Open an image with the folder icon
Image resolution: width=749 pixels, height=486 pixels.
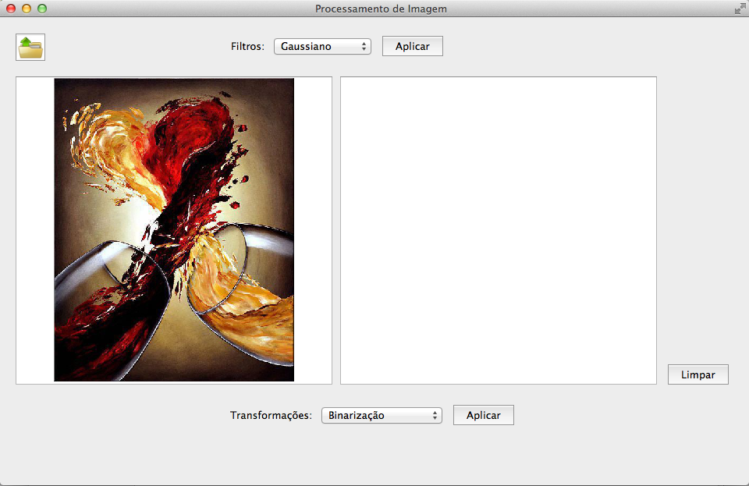click(x=30, y=48)
